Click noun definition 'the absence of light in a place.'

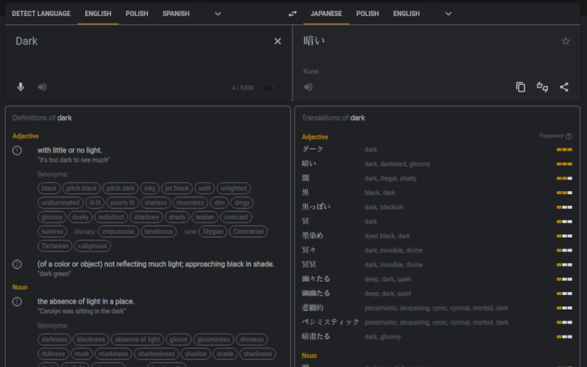[86, 302]
